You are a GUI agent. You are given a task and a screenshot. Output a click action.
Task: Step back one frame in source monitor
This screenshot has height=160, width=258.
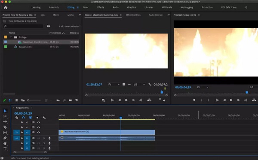tap(120, 100)
